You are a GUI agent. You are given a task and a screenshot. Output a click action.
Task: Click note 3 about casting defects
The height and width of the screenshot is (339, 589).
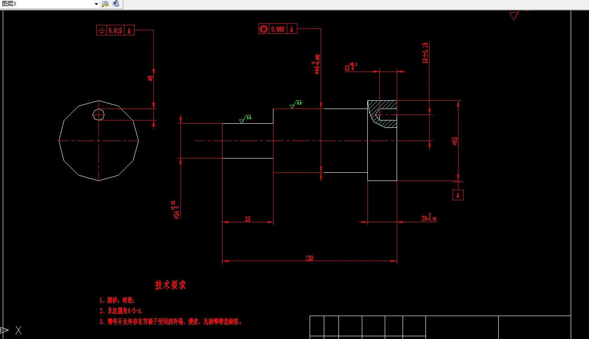pos(170,322)
